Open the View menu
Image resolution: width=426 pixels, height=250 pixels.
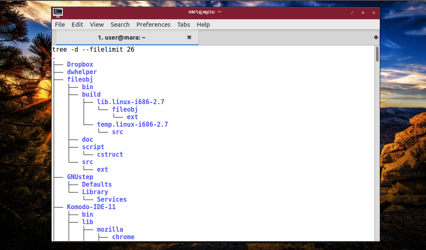coord(97,25)
